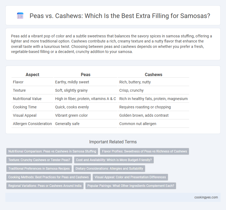Click the Important Related Terms heading

pyautogui.click(x=113, y=142)
